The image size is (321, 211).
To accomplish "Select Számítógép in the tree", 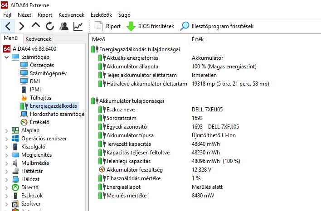I will 35,57.
